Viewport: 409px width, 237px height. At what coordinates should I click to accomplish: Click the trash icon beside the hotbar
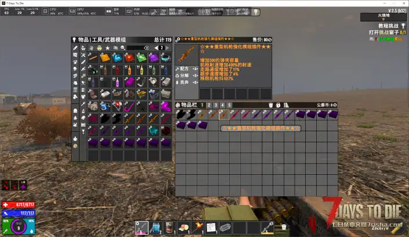284,227
